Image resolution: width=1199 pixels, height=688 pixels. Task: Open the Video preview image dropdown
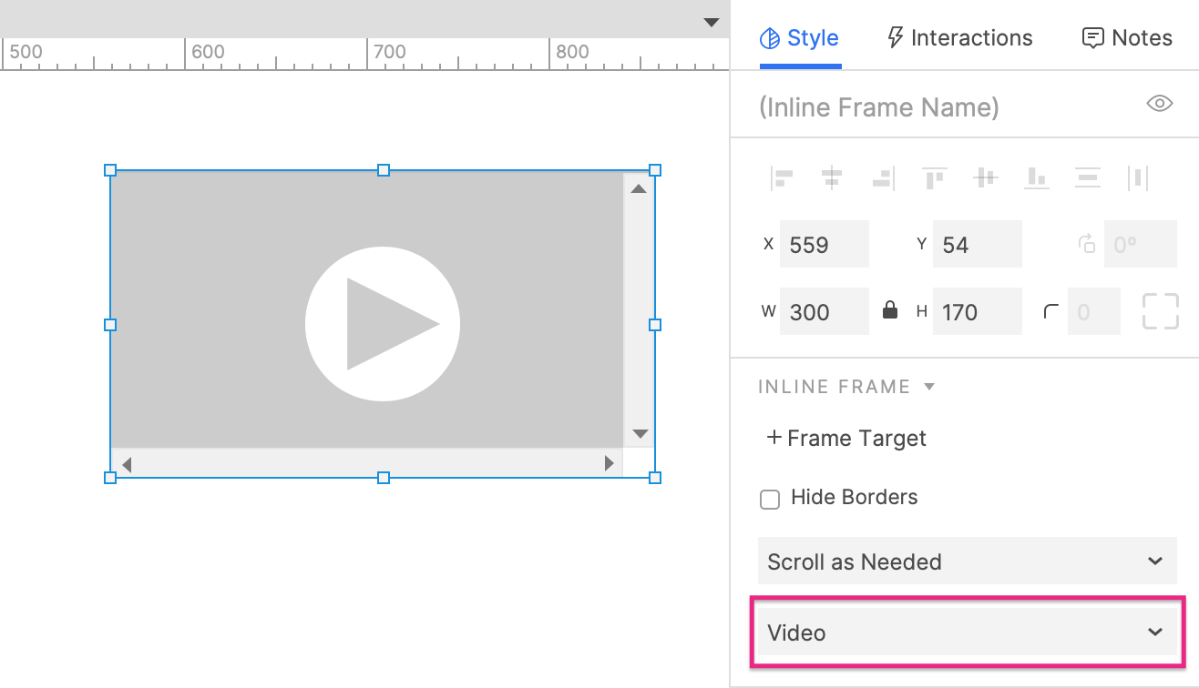(967, 632)
